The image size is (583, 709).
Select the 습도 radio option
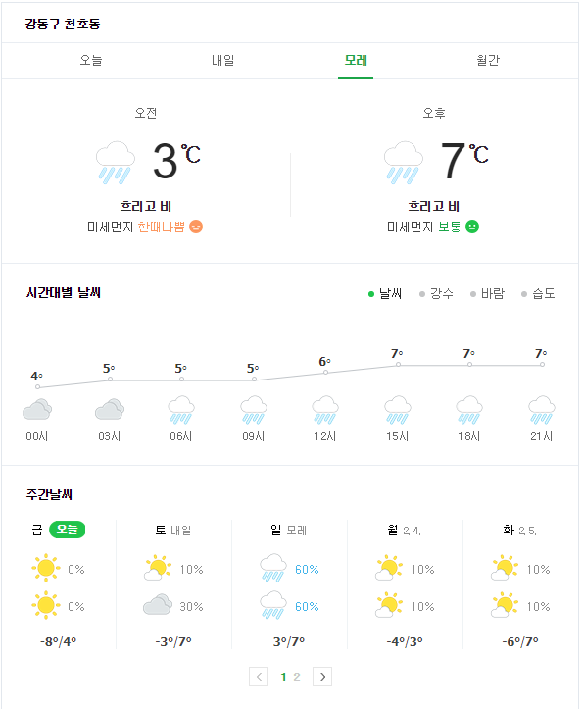coord(538,294)
